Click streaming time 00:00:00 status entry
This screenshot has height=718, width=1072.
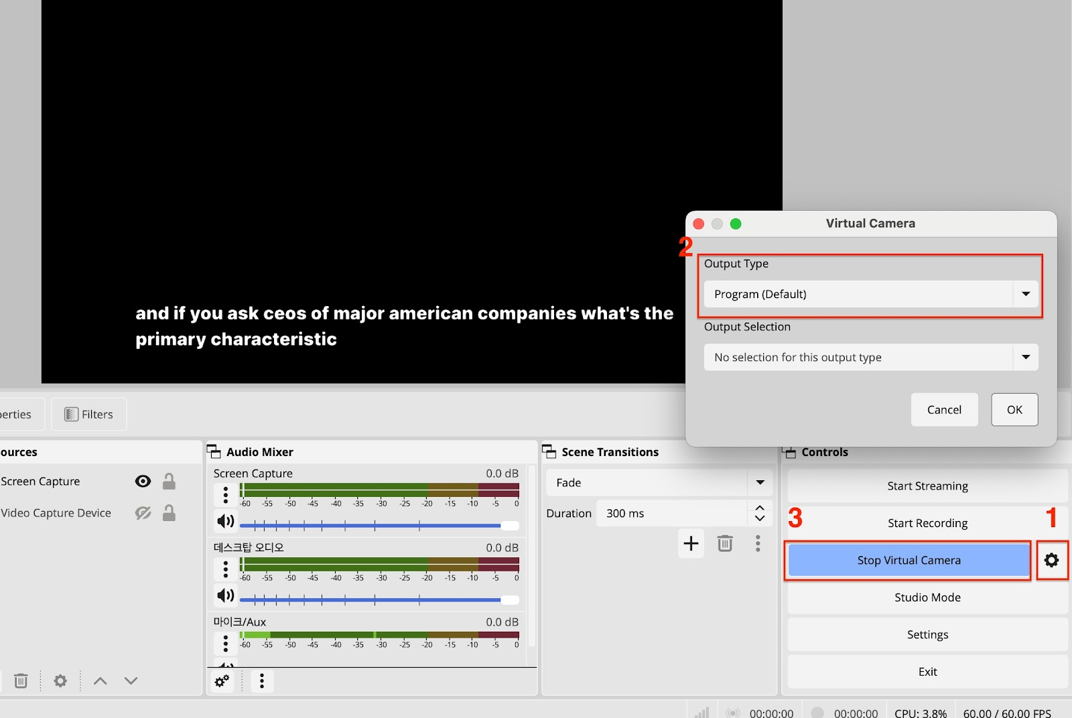pos(771,713)
